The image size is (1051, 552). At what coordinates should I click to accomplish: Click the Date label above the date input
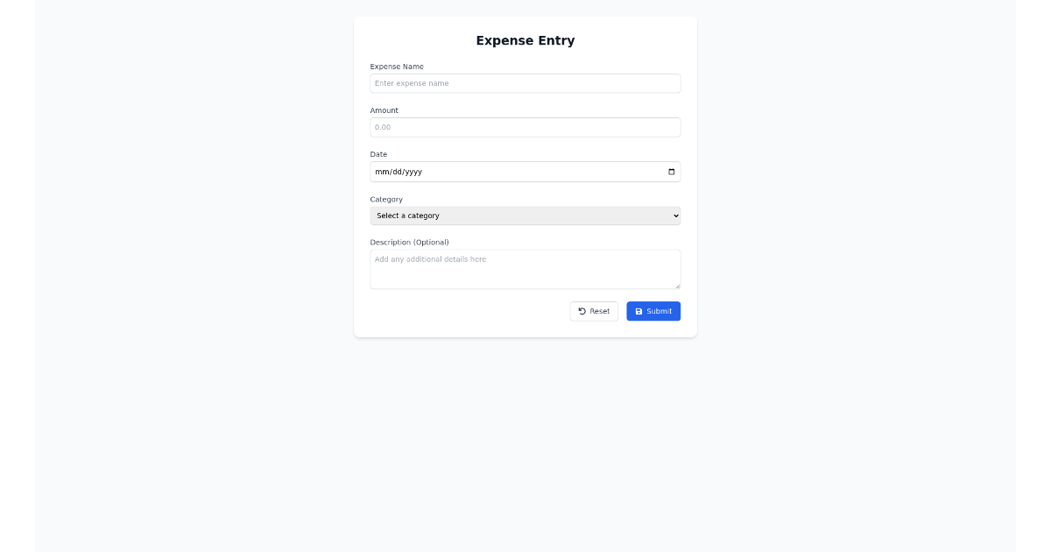[x=378, y=154]
